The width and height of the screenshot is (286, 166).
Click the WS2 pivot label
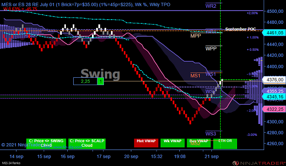point(210,91)
